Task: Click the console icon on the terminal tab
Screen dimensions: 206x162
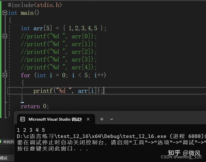Action: click(23, 119)
